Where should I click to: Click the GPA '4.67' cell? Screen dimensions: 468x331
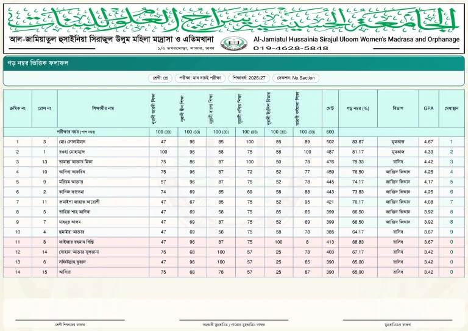[428, 142]
